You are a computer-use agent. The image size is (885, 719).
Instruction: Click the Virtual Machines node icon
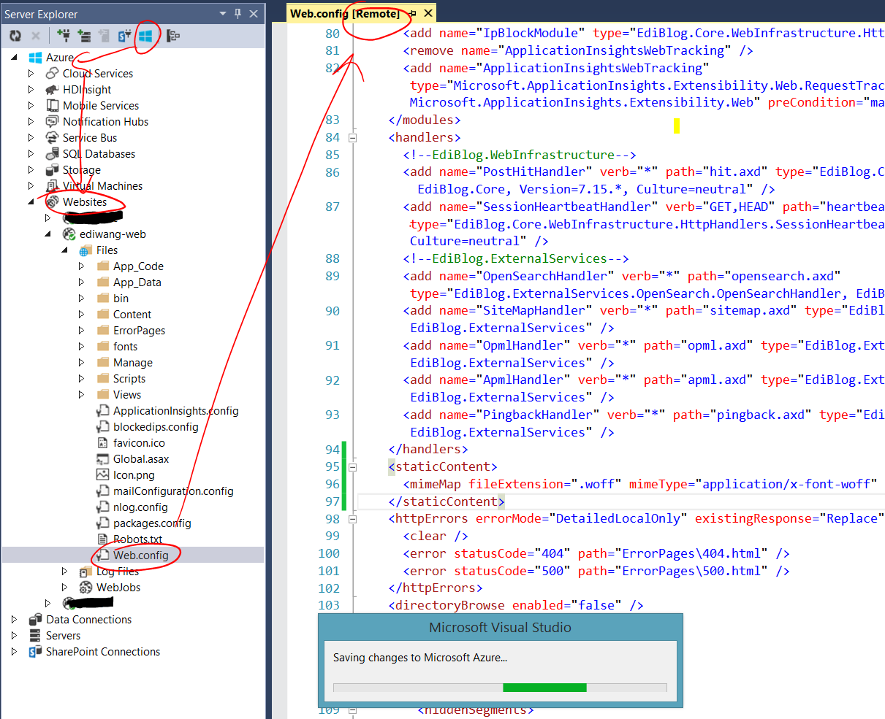click(52, 185)
